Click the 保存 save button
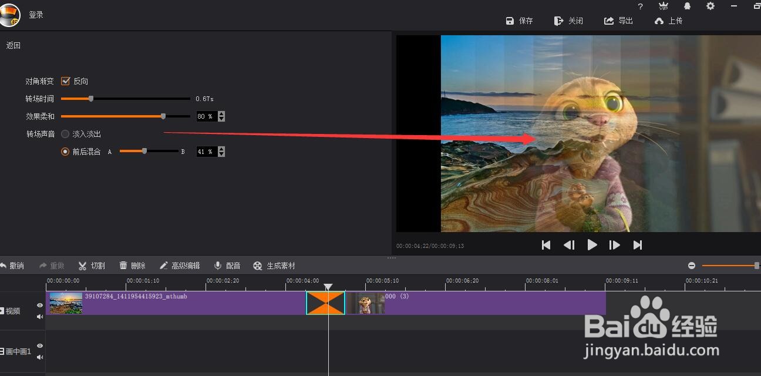 pyautogui.click(x=520, y=21)
